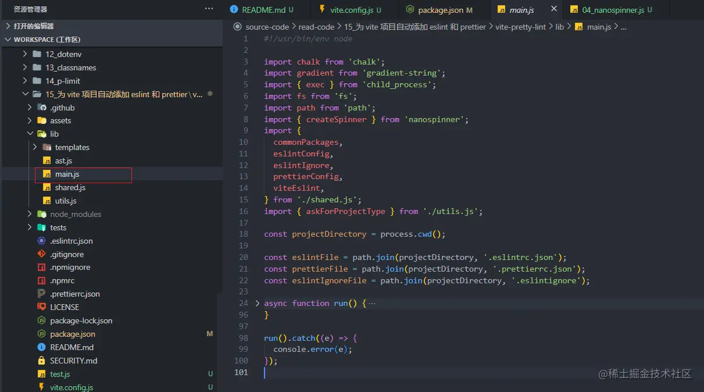Unfold the run function at line 24
The height and width of the screenshot is (392, 704).
click(258, 303)
